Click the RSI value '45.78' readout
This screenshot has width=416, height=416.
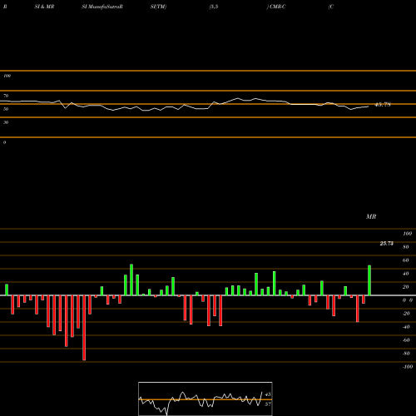pos(383,105)
